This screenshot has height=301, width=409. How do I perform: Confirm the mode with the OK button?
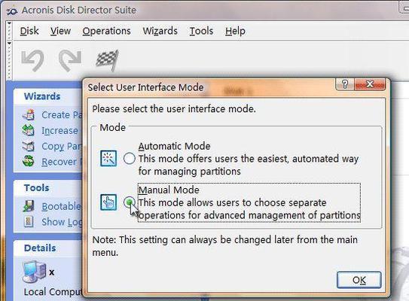coord(359,280)
